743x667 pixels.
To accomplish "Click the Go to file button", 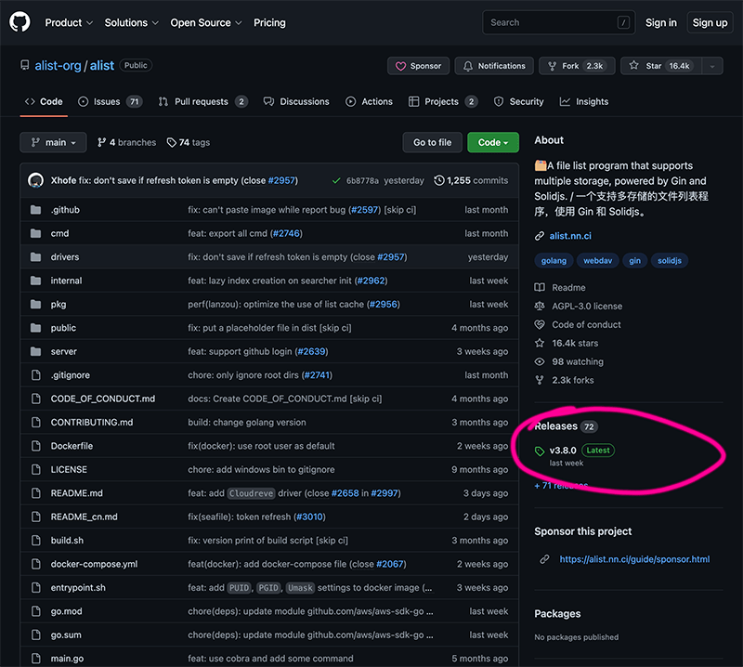I will 432,142.
